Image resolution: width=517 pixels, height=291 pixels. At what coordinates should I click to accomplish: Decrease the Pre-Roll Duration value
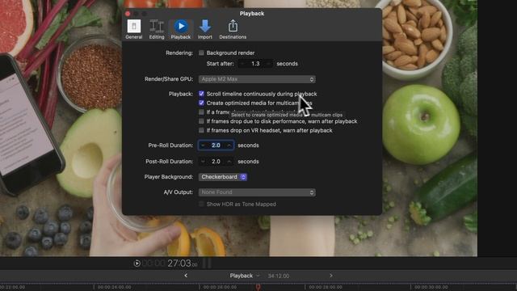(203, 145)
